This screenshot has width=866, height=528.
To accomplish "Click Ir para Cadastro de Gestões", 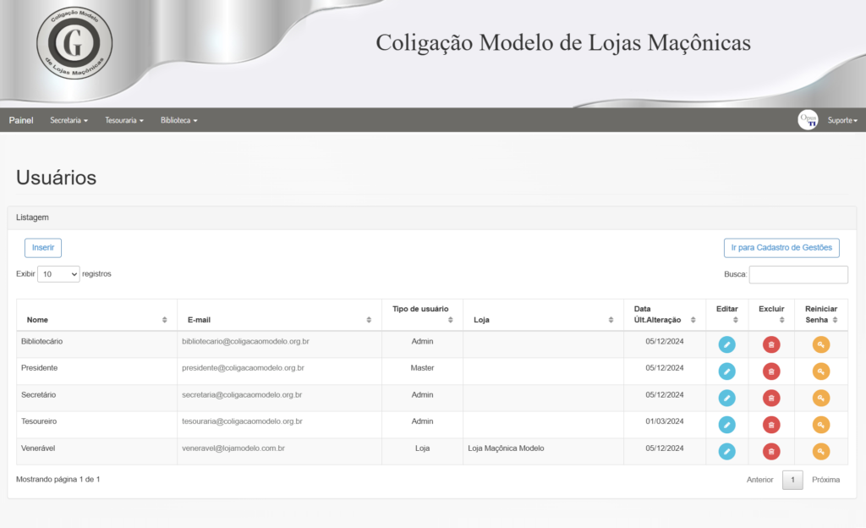I will [x=781, y=248].
